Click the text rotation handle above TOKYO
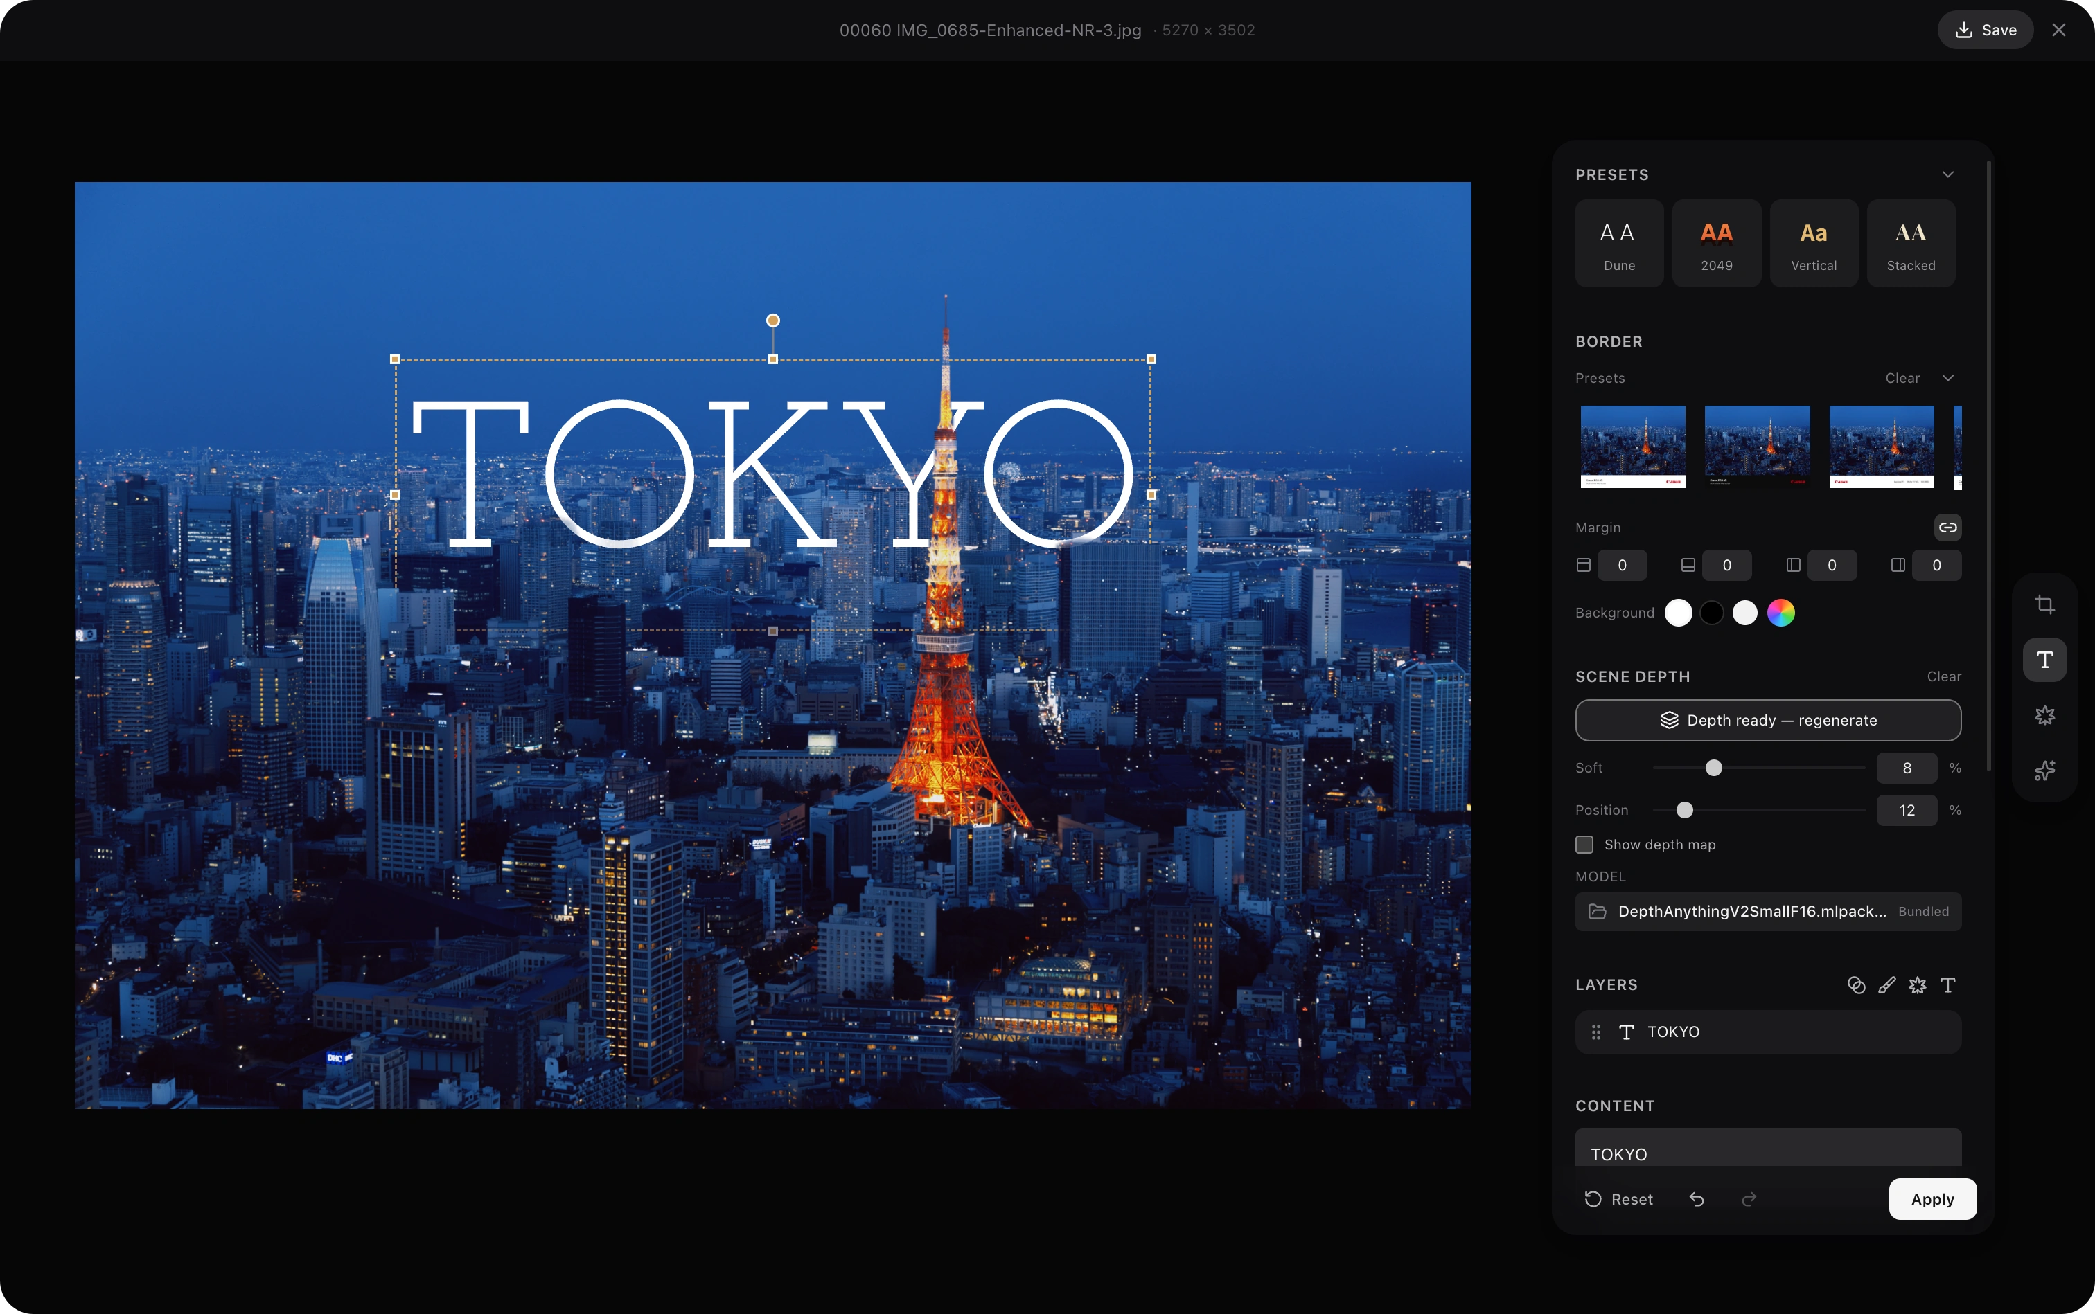This screenshot has width=2095, height=1314. click(x=772, y=321)
